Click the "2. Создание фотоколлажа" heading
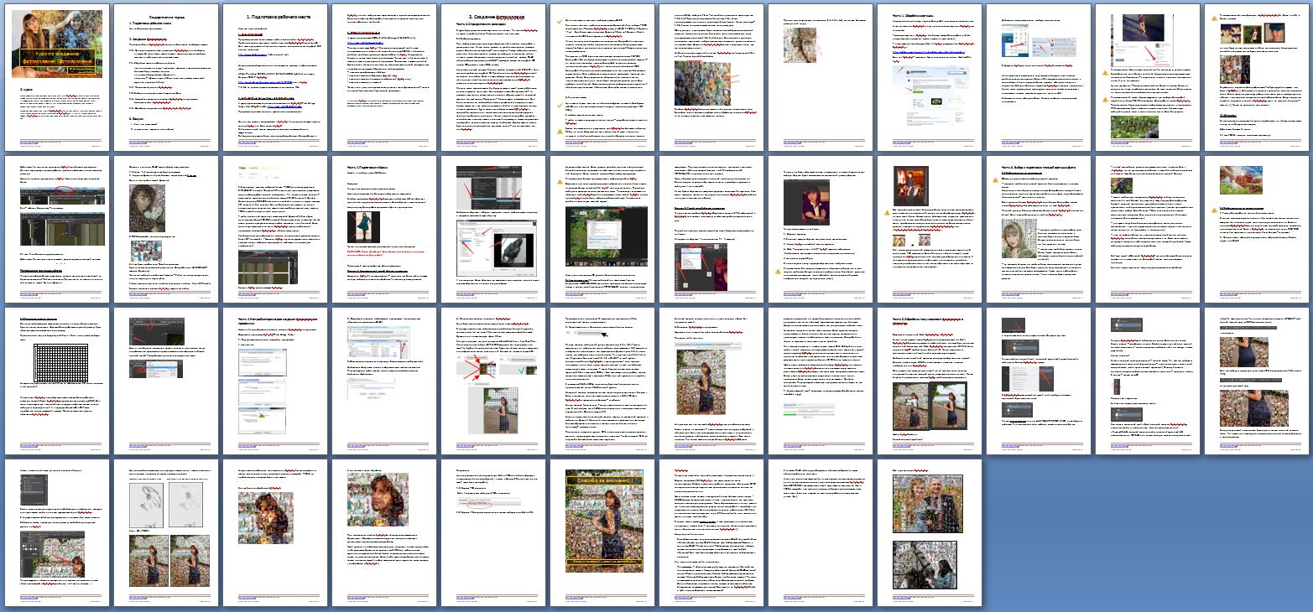1313x612 pixels. pos(494,17)
